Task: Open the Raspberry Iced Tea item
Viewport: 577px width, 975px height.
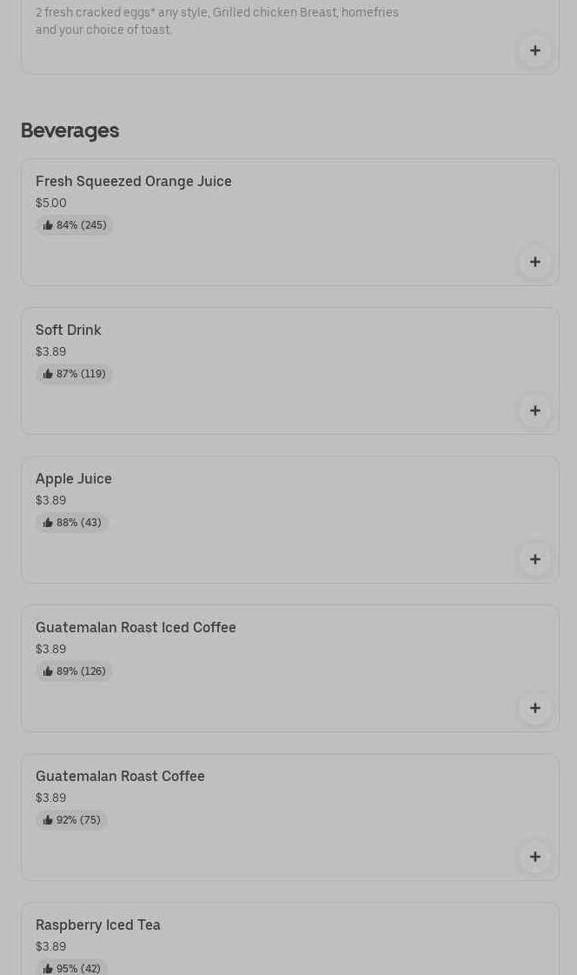Action: pyautogui.click(x=97, y=925)
